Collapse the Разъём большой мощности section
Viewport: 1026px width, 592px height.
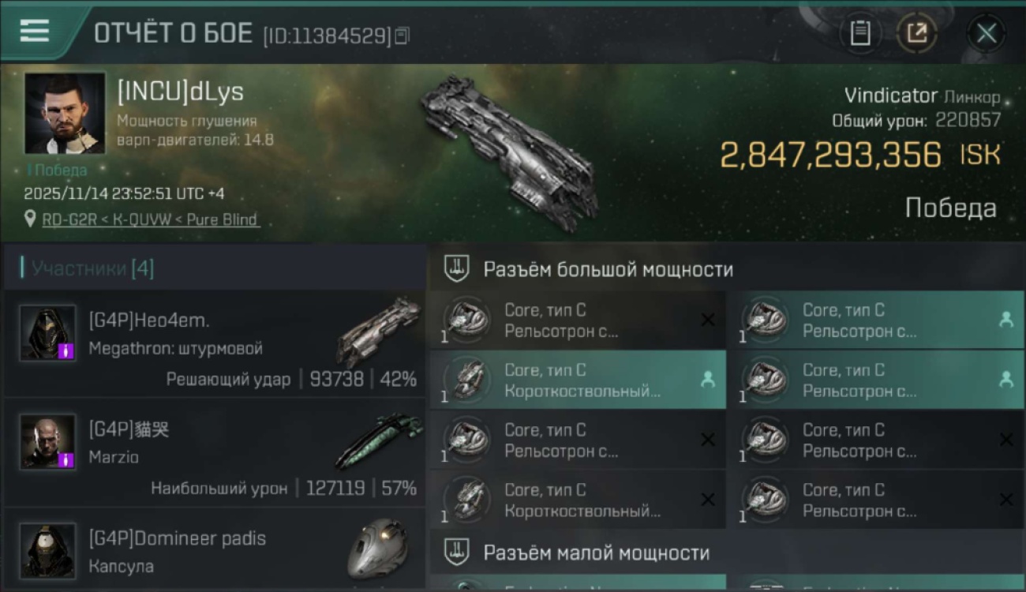tap(727, 269)
